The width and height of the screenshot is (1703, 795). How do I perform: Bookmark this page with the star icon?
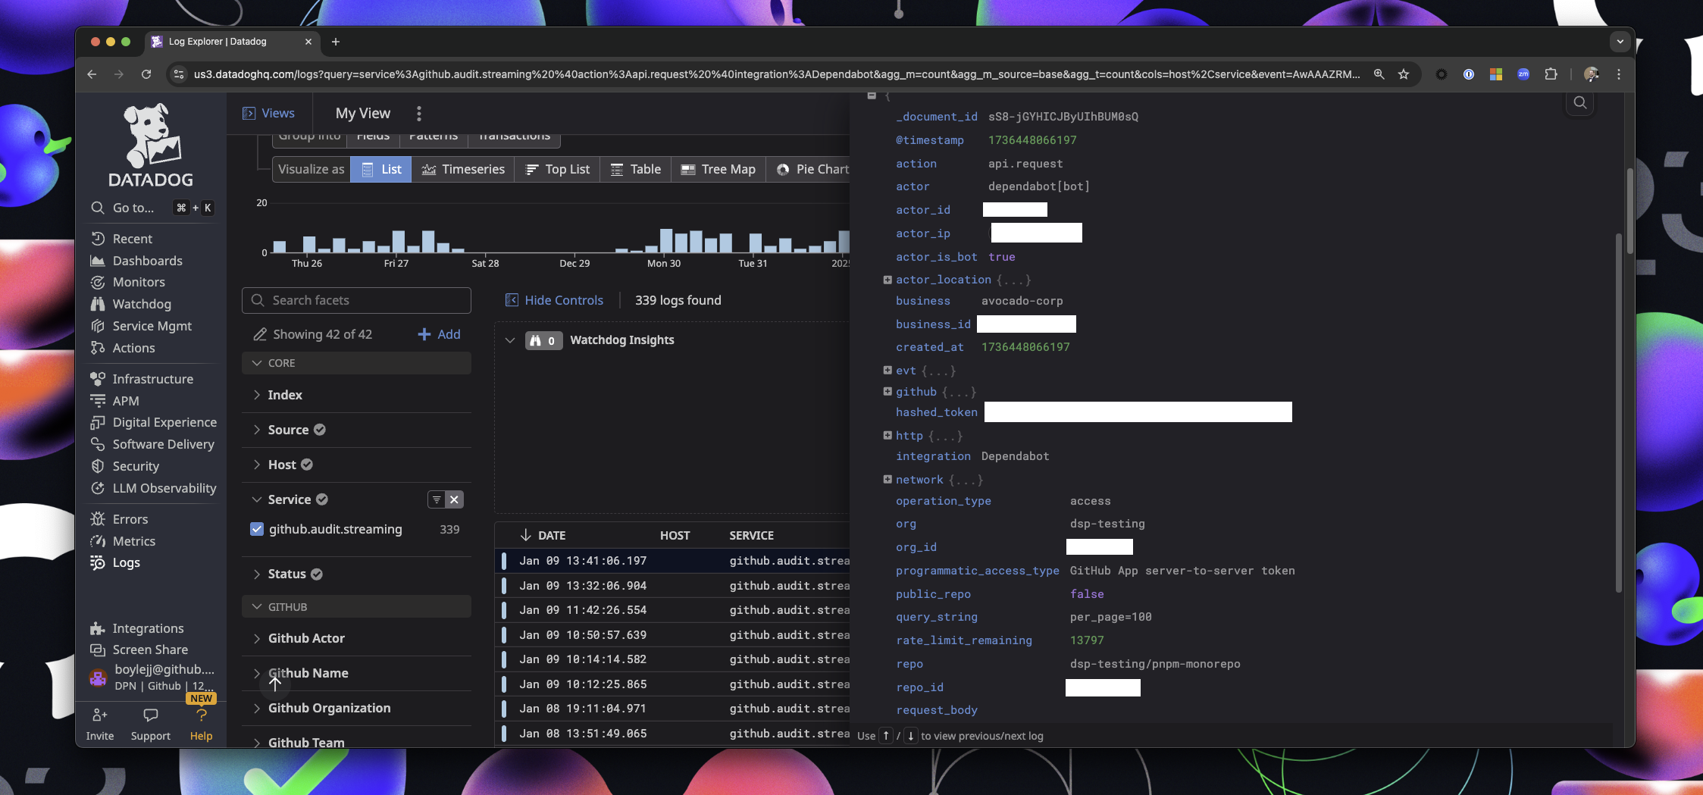tap(1404, 74)
